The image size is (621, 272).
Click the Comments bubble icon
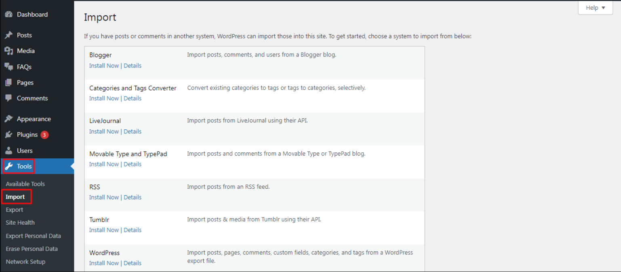point(8,98)
